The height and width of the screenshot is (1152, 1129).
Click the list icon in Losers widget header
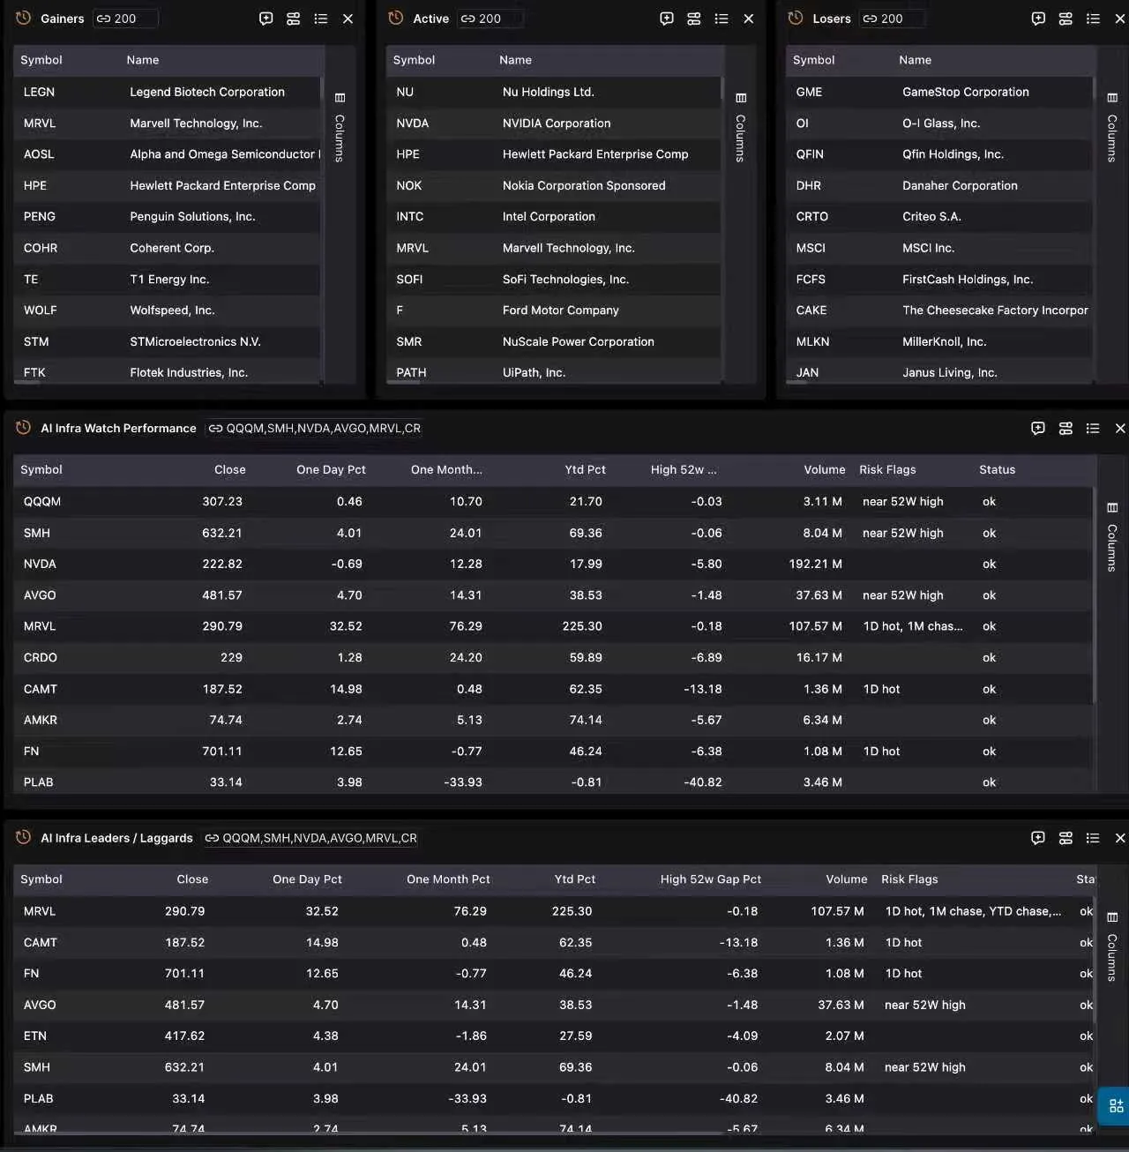point(1093,19)
